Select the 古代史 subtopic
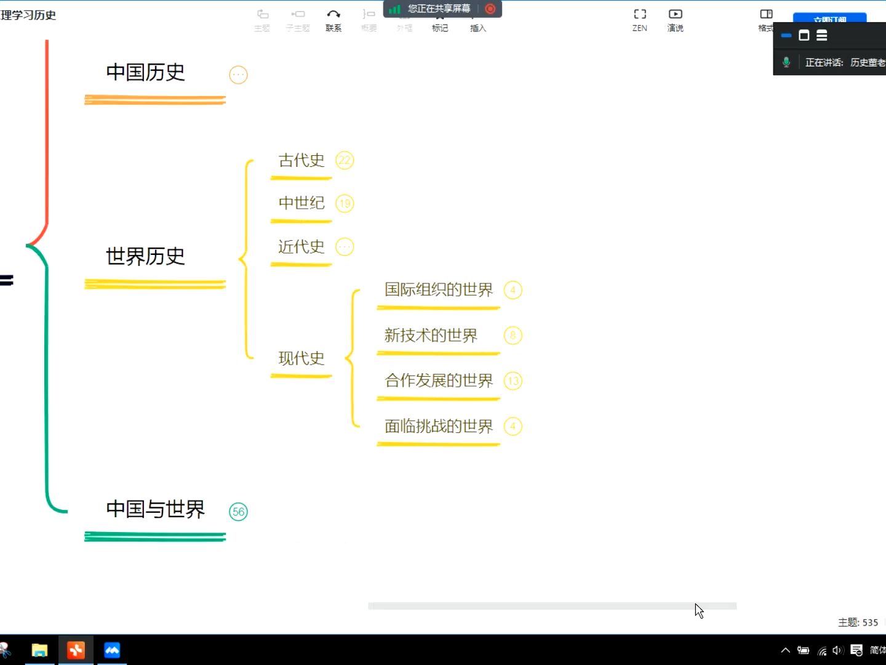The image size is (886, 665). (301, 161)
